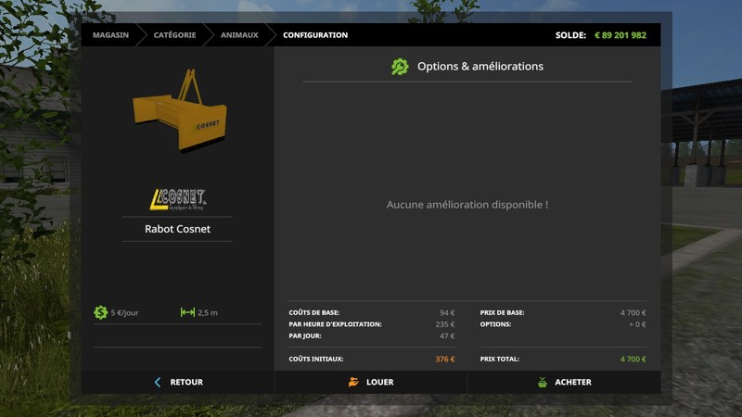Viewport: 742px width, 417px height.
Task: Click the COÛTS INITIAUX 376 € value
Action: click(x=444, y=359)
